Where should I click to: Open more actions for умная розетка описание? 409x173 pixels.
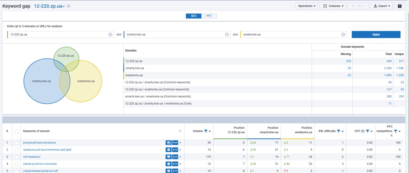pyautogui.click(x=175, y=164)
